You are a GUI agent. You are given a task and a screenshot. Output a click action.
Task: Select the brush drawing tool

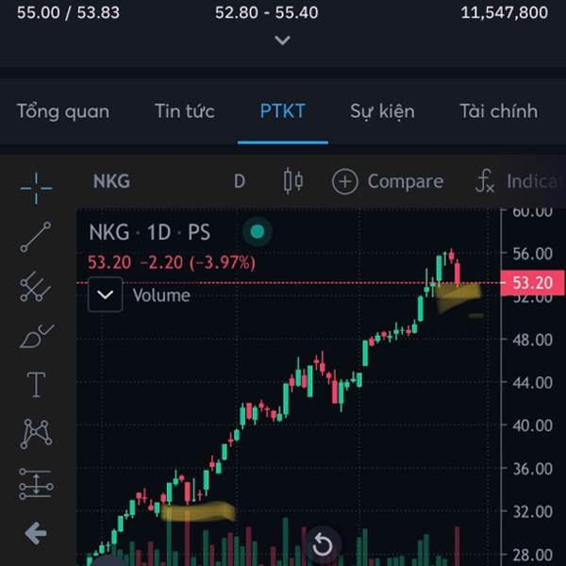pyautogui.click(x=37, y=336)
